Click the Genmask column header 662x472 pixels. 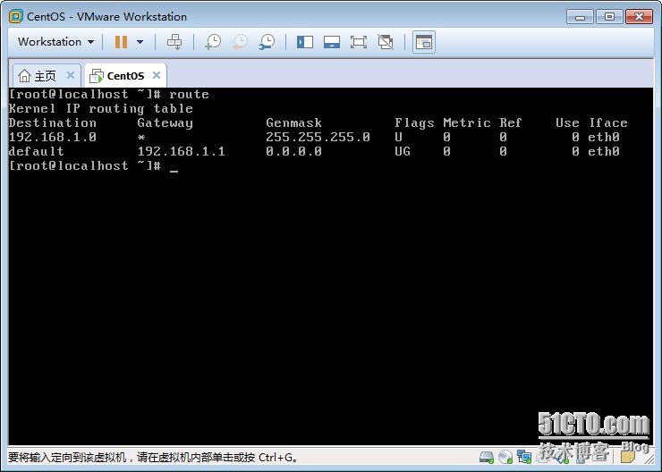293,122
